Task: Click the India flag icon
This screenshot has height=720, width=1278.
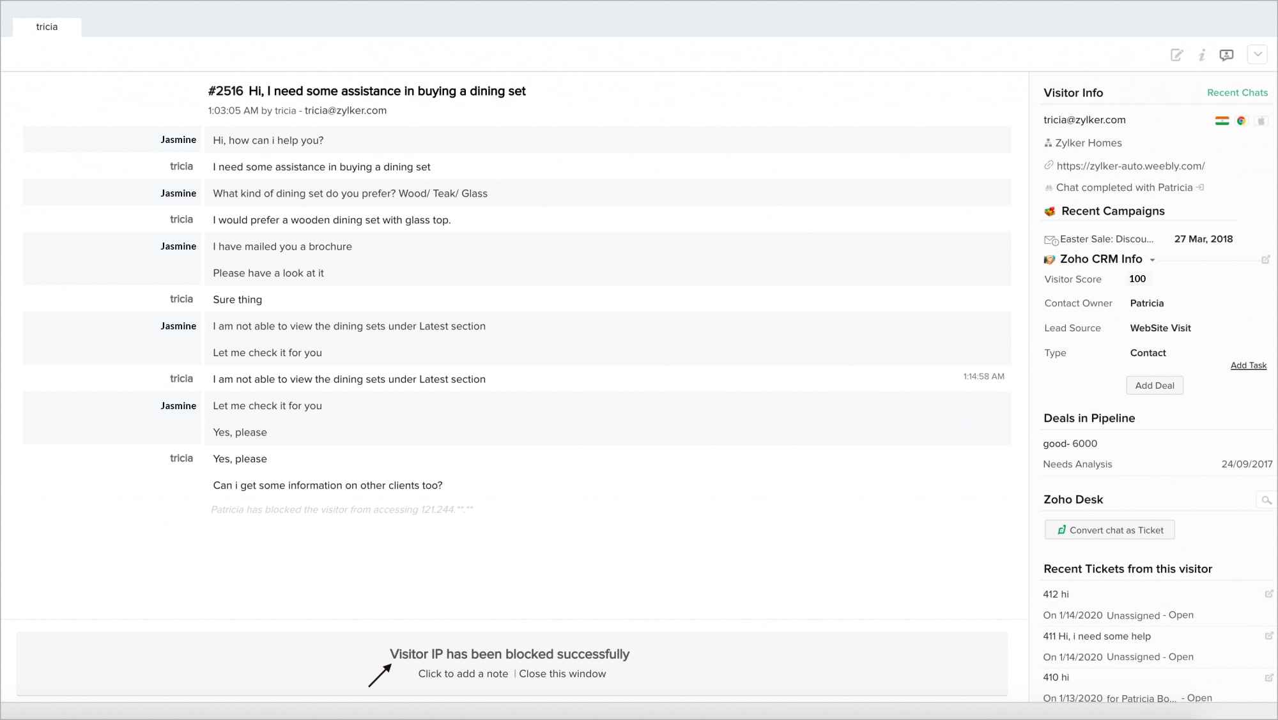Action: tap(1222, 121)
